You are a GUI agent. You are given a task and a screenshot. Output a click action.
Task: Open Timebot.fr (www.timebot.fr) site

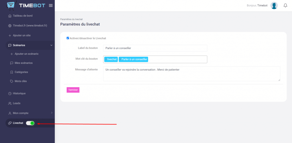point(30,25)
